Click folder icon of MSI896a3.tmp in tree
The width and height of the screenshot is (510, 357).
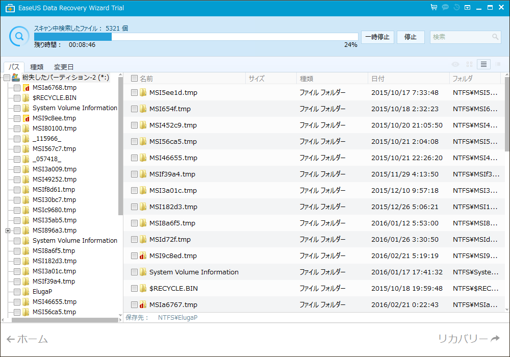(26, 231)
